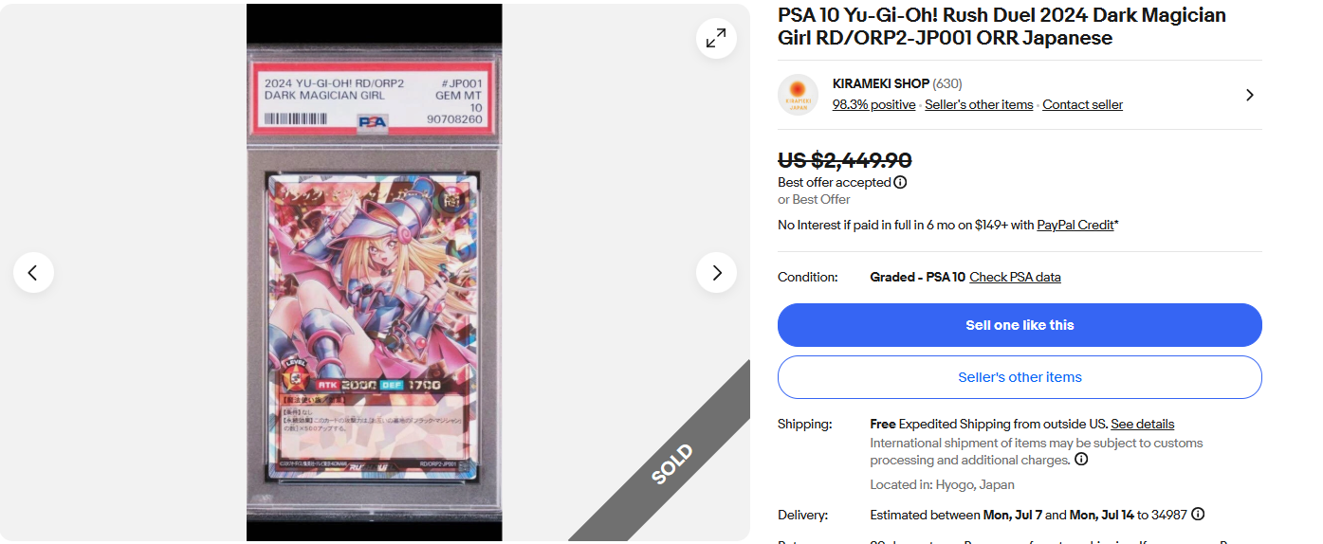Image resolution: width=1323 pixels, height=544 pixels.
Task: Open the KIRAMEKI SHOP seller name link
Action: (880, 83)
